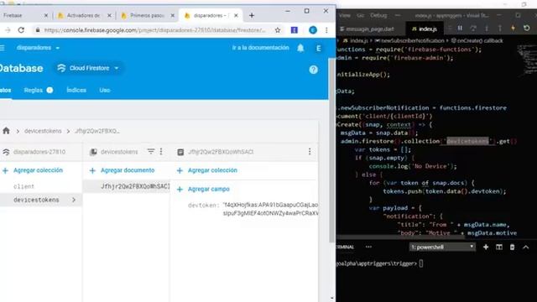Image resolution: width=537 pixels, height=302 pixels.
Task: Create a new terminal with plus icon
Action: (486, 247)
